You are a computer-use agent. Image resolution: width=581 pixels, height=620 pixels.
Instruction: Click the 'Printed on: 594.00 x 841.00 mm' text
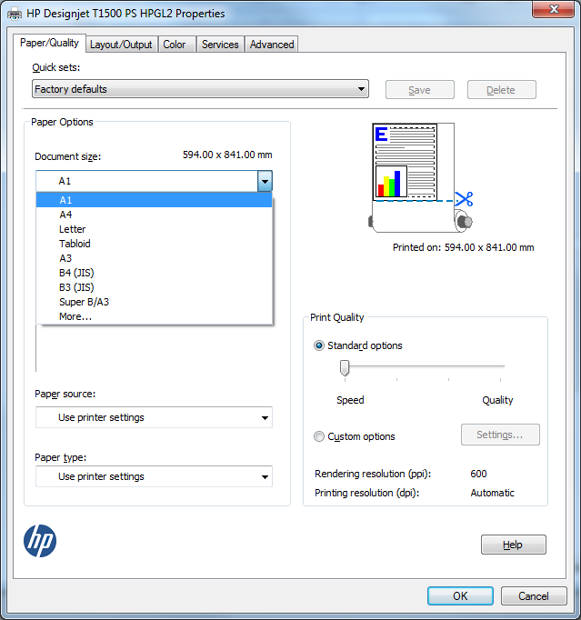click(463, 247)
